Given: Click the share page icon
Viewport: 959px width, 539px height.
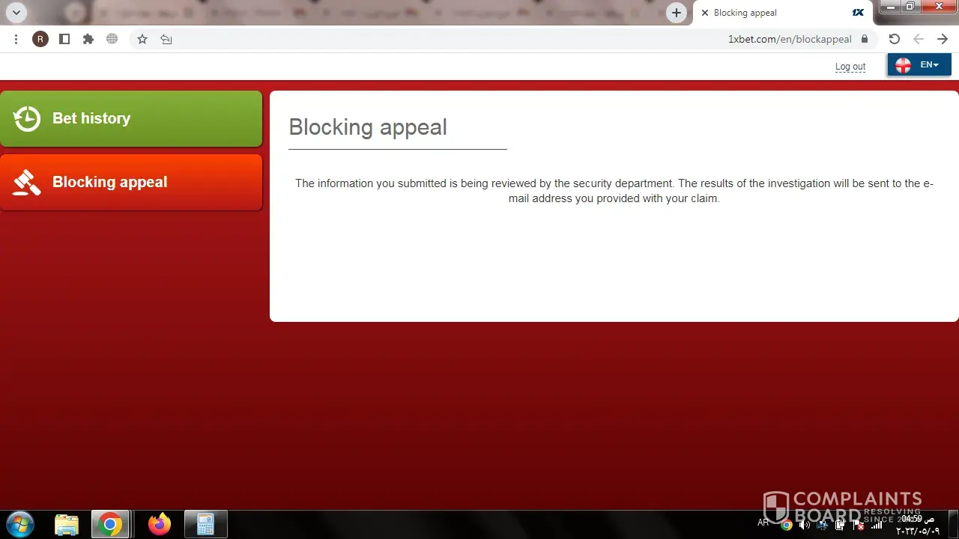Looking at the screenshot, I should click(166, 39).
